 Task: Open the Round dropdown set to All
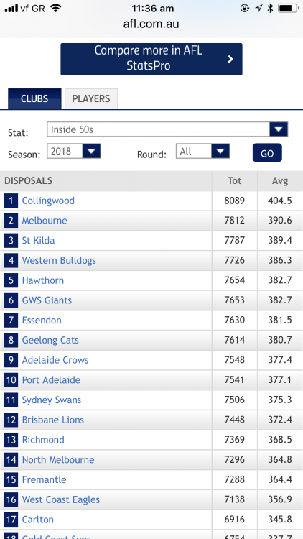[x=202, y=151]
